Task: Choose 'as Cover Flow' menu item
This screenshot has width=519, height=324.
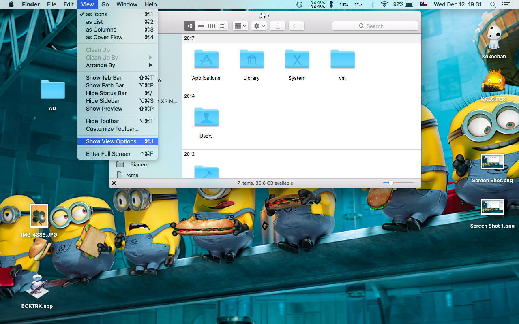Action: tap(118, 37)
